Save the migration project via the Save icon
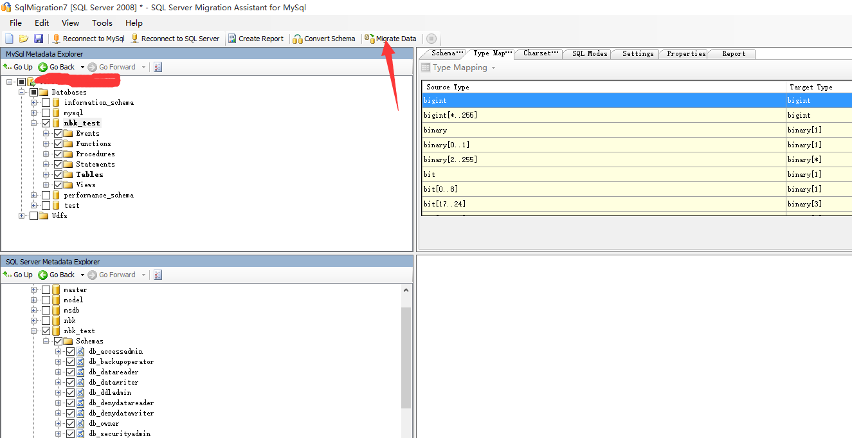Viewport: 852px width, 438px height. (39, 38)
